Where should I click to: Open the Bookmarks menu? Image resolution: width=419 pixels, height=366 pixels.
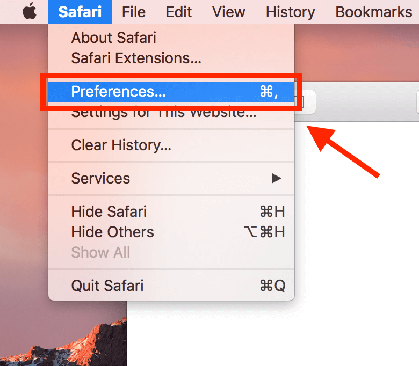374,12
